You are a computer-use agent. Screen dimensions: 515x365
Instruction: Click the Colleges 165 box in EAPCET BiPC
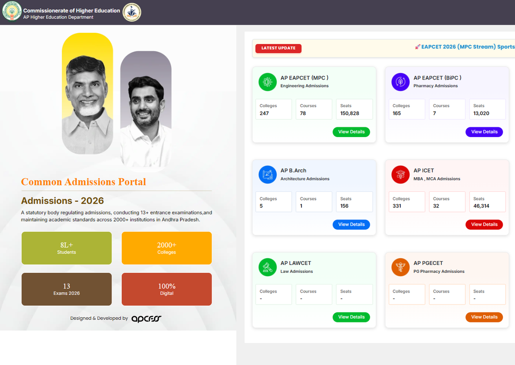pyautogui.click(x=407, y=109)
